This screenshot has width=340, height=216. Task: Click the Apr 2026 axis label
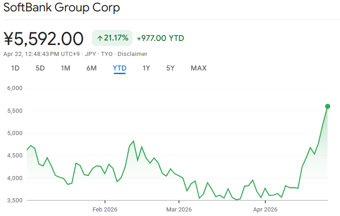pos(265,210)
